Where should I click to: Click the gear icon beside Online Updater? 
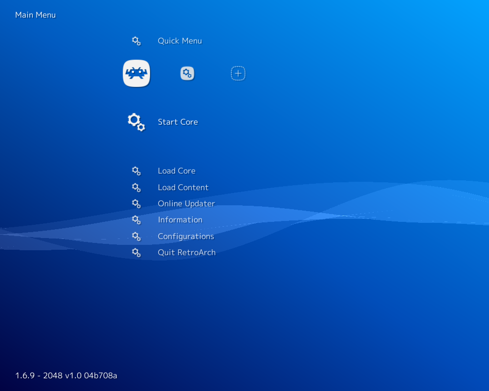click(x=136, y=204)
